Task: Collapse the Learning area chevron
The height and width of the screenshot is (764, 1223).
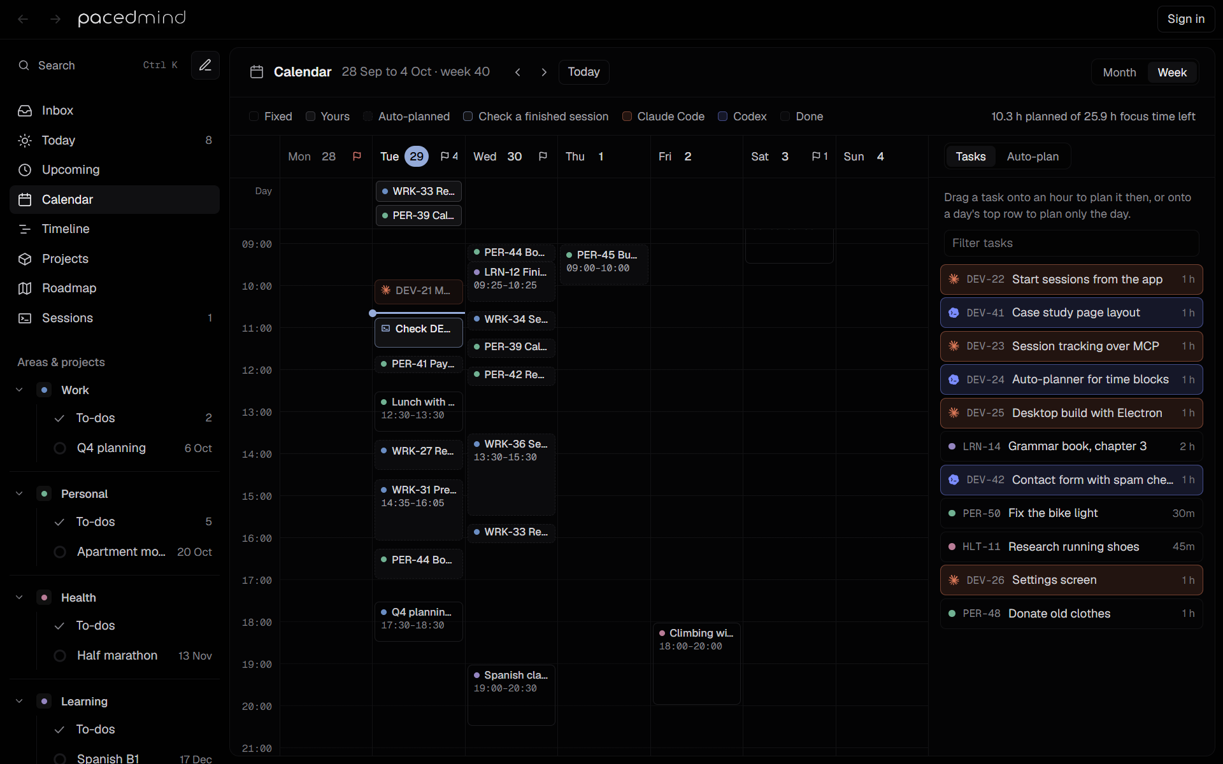Action: (x=19, y=701)
